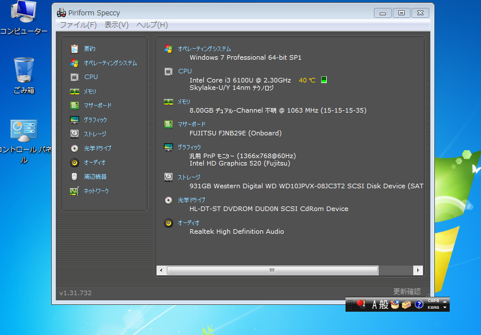Screen dimensions: 481x335
Task: Open ストレージ heading link in summary
Action: point(189,177)
